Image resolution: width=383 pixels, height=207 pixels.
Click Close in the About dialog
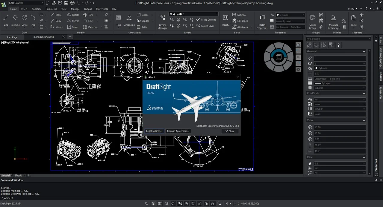(230, 131)
